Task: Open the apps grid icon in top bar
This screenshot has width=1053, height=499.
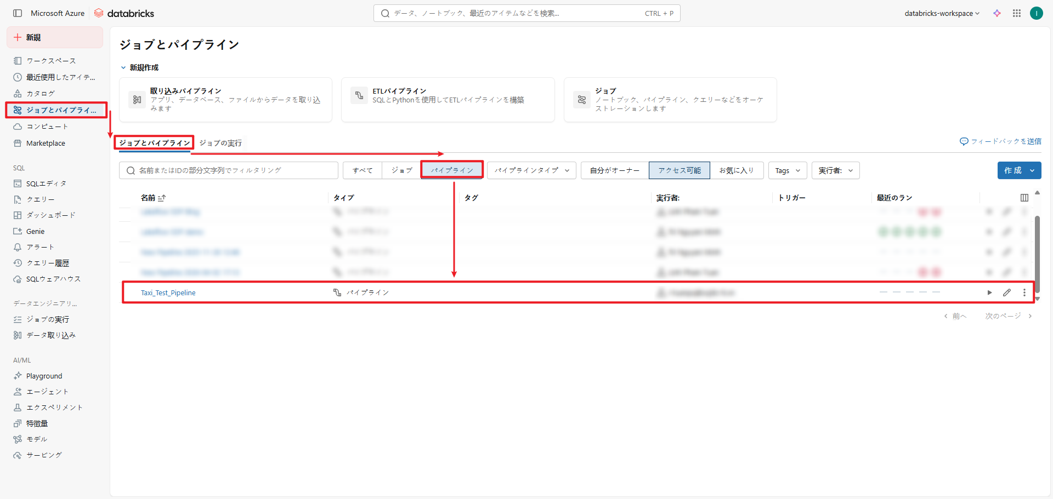Action: point(1016,13)
